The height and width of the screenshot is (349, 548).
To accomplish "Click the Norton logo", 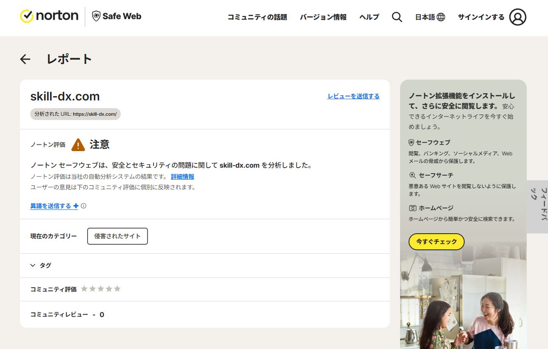I will (x=49, y=16).
